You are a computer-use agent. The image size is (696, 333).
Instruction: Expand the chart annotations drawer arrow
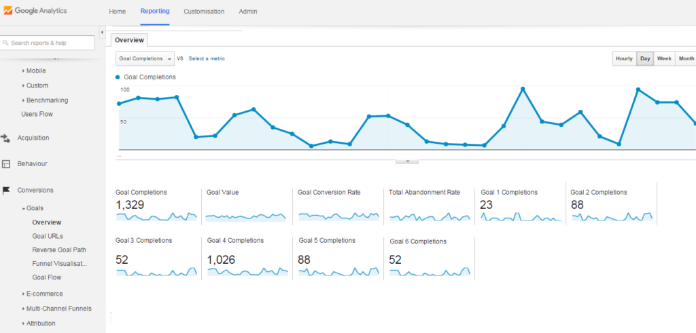point(407,161)
